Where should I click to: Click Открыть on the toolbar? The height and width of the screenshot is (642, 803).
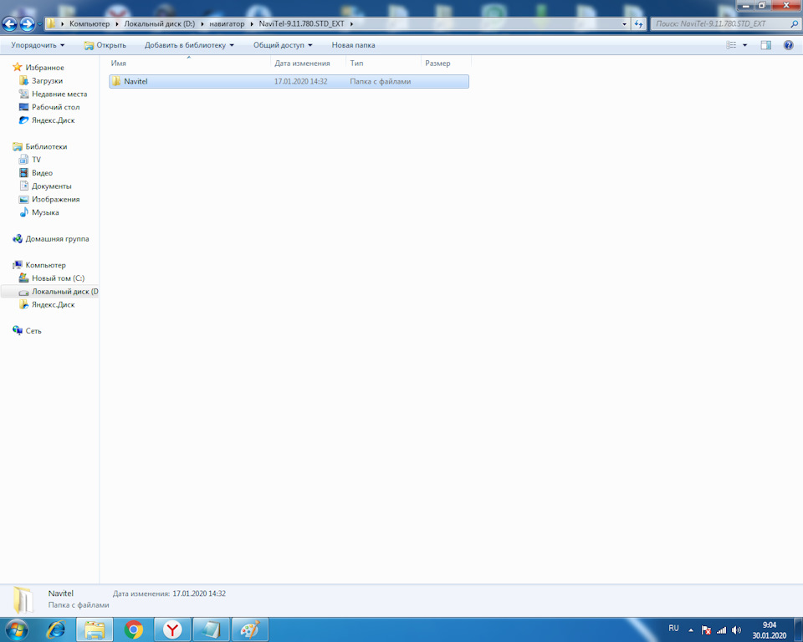(x=105, y=45)
